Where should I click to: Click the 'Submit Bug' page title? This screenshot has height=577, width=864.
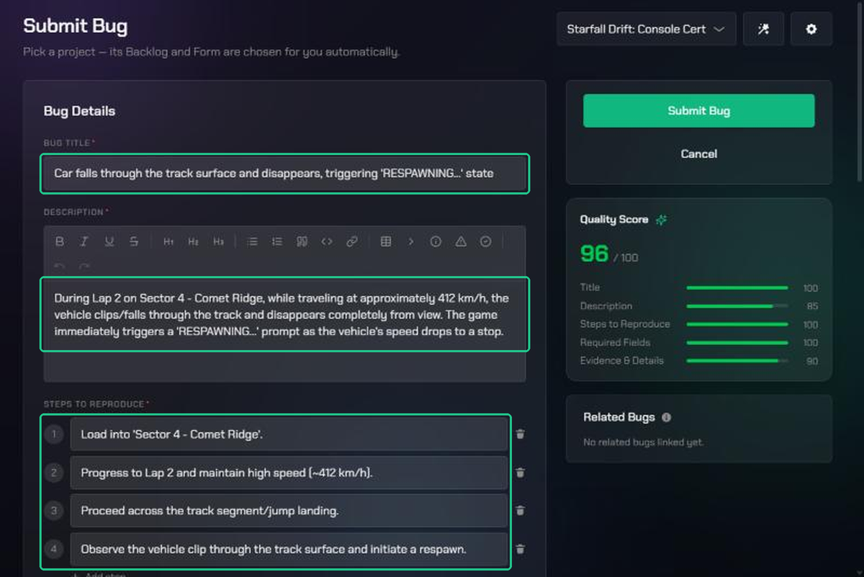pyautogui.click(x=76, y=27)
